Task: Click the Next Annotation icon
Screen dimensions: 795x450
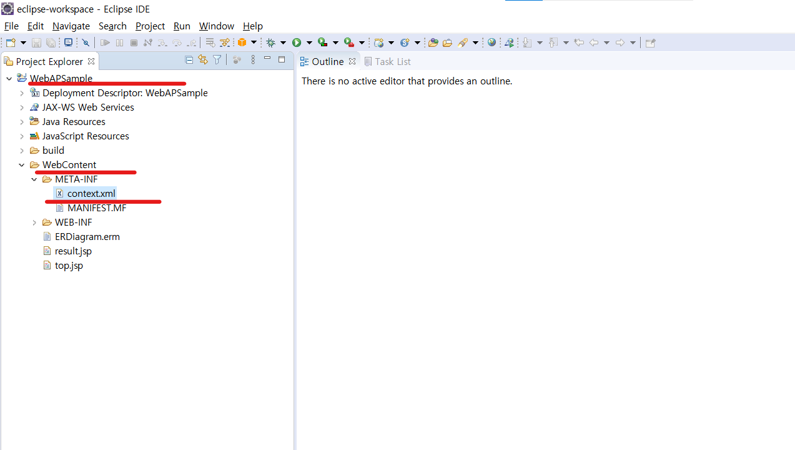Action: point(527,42)
